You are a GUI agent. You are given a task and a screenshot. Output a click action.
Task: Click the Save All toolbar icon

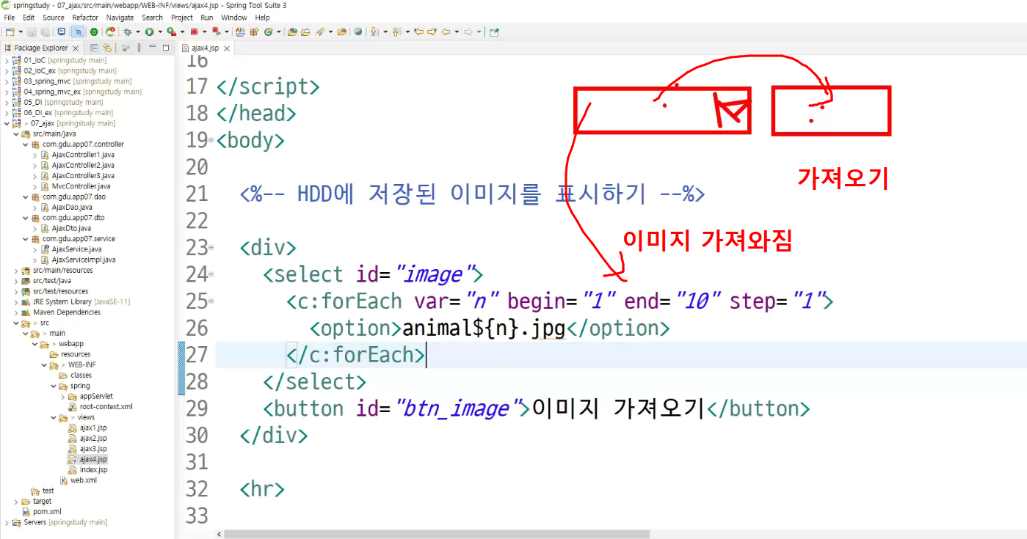(x=45, y=32)
